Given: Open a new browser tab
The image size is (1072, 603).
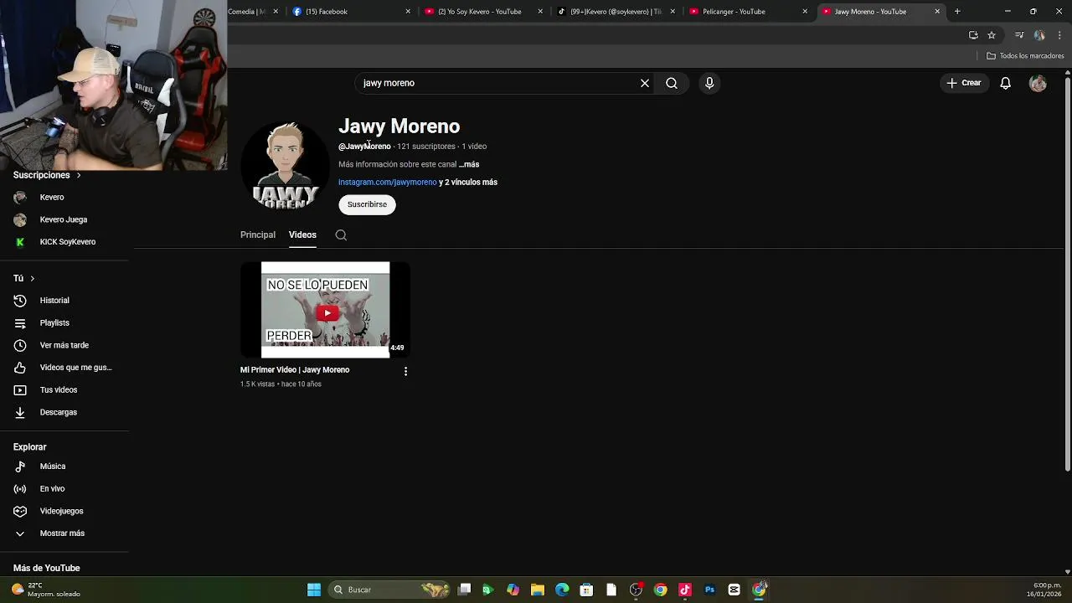Looking at the screenshot, I should pyautogui.click(x=957, y=12).
